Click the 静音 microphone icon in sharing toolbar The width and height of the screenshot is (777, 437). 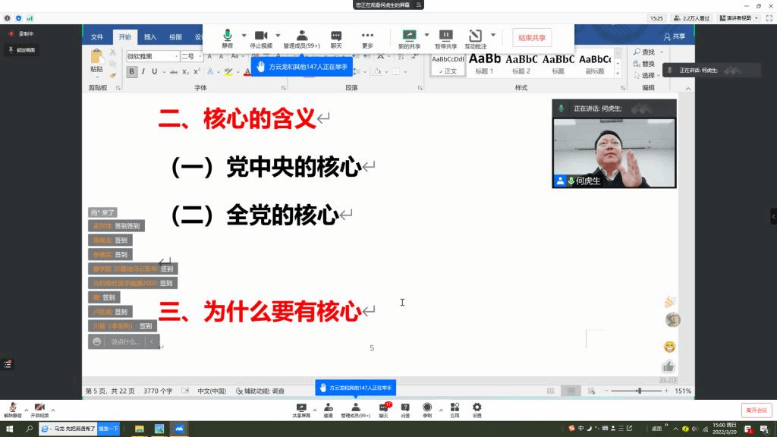[x=228, y=36]
